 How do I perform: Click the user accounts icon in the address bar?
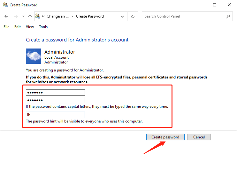38,16
